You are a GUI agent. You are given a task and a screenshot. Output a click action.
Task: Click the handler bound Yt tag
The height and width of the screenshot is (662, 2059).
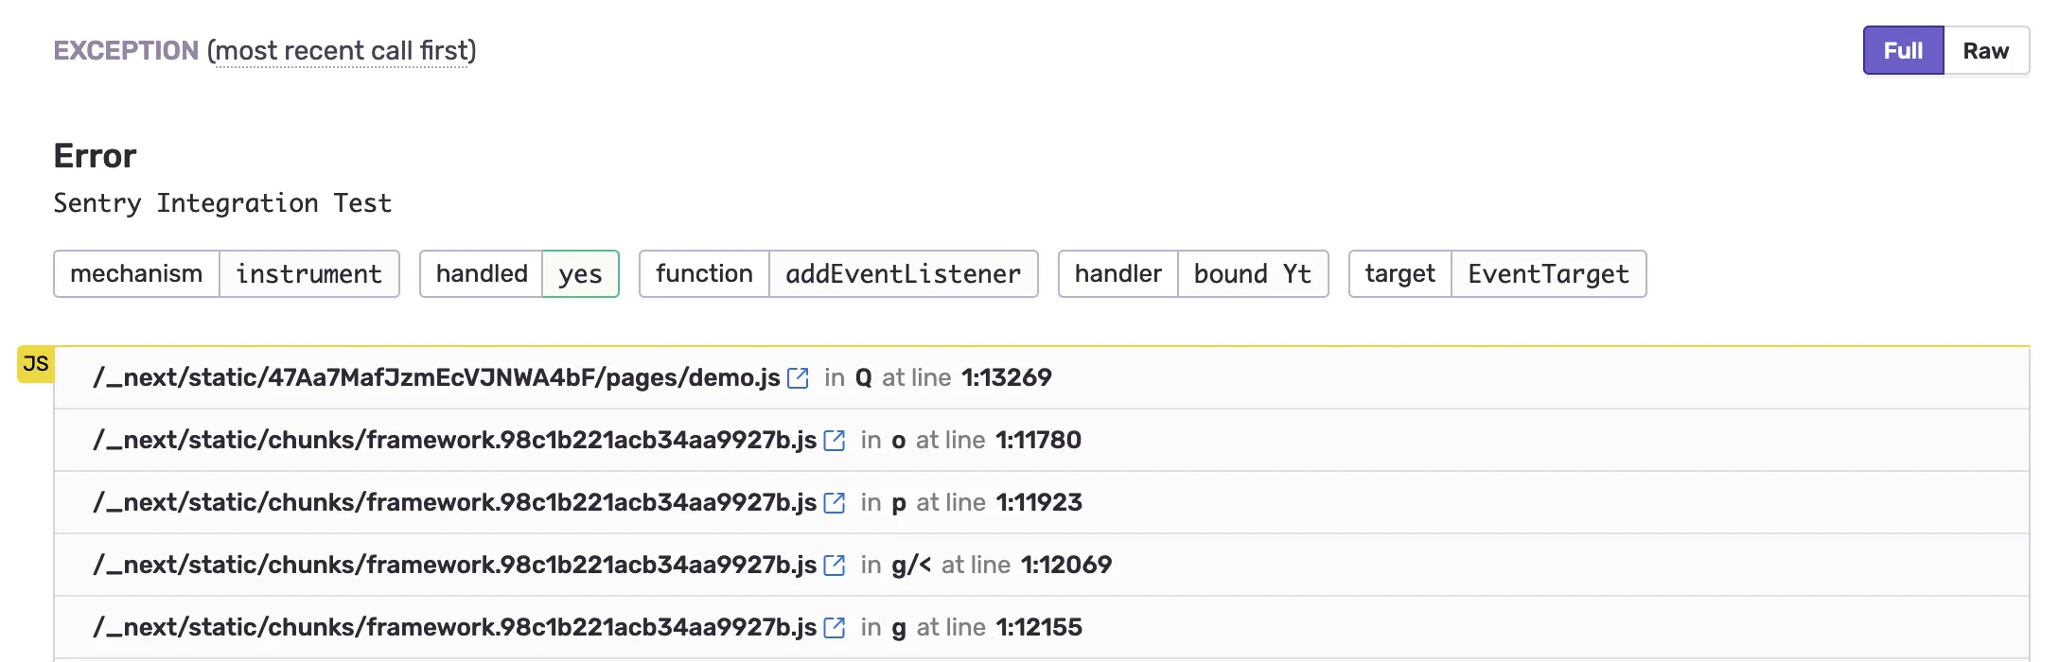coord(1192,274)
